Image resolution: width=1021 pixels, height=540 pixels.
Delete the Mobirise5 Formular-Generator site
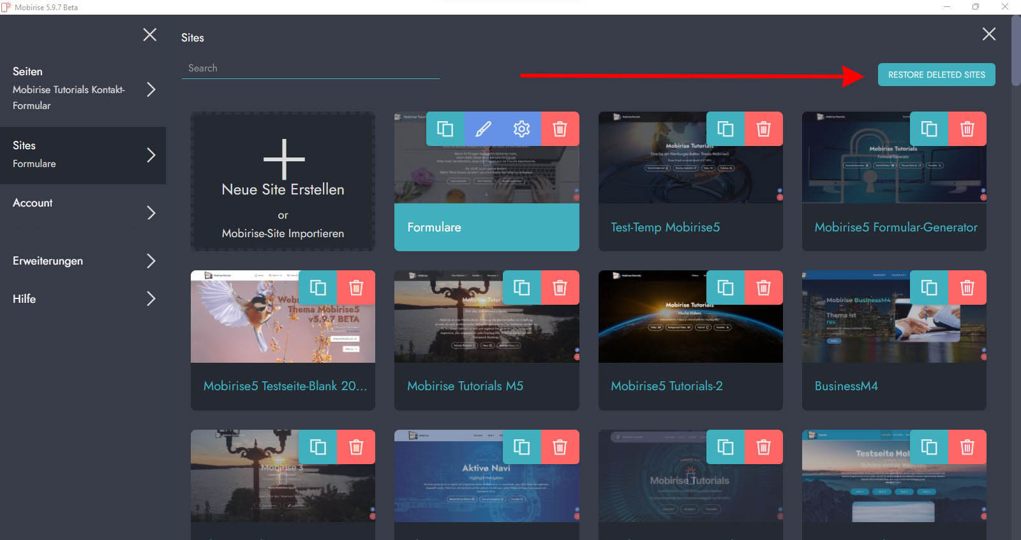pos(967,129)
